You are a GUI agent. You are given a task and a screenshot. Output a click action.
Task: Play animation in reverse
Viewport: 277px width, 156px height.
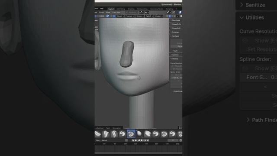point(139,140)
